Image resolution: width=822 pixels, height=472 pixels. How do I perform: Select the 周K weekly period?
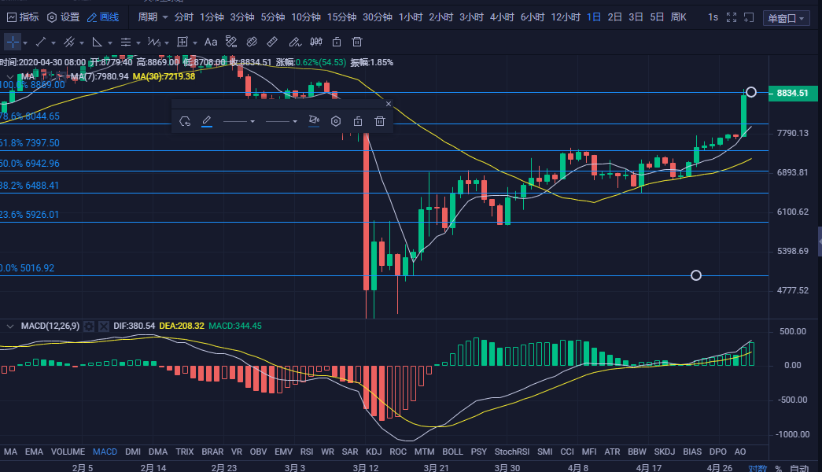pyautogui.click(x=679, y=17)
